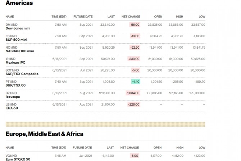The width and height of the screenshot is (241, 161).
Task: Click the Americas section heading
Action: 19,3
